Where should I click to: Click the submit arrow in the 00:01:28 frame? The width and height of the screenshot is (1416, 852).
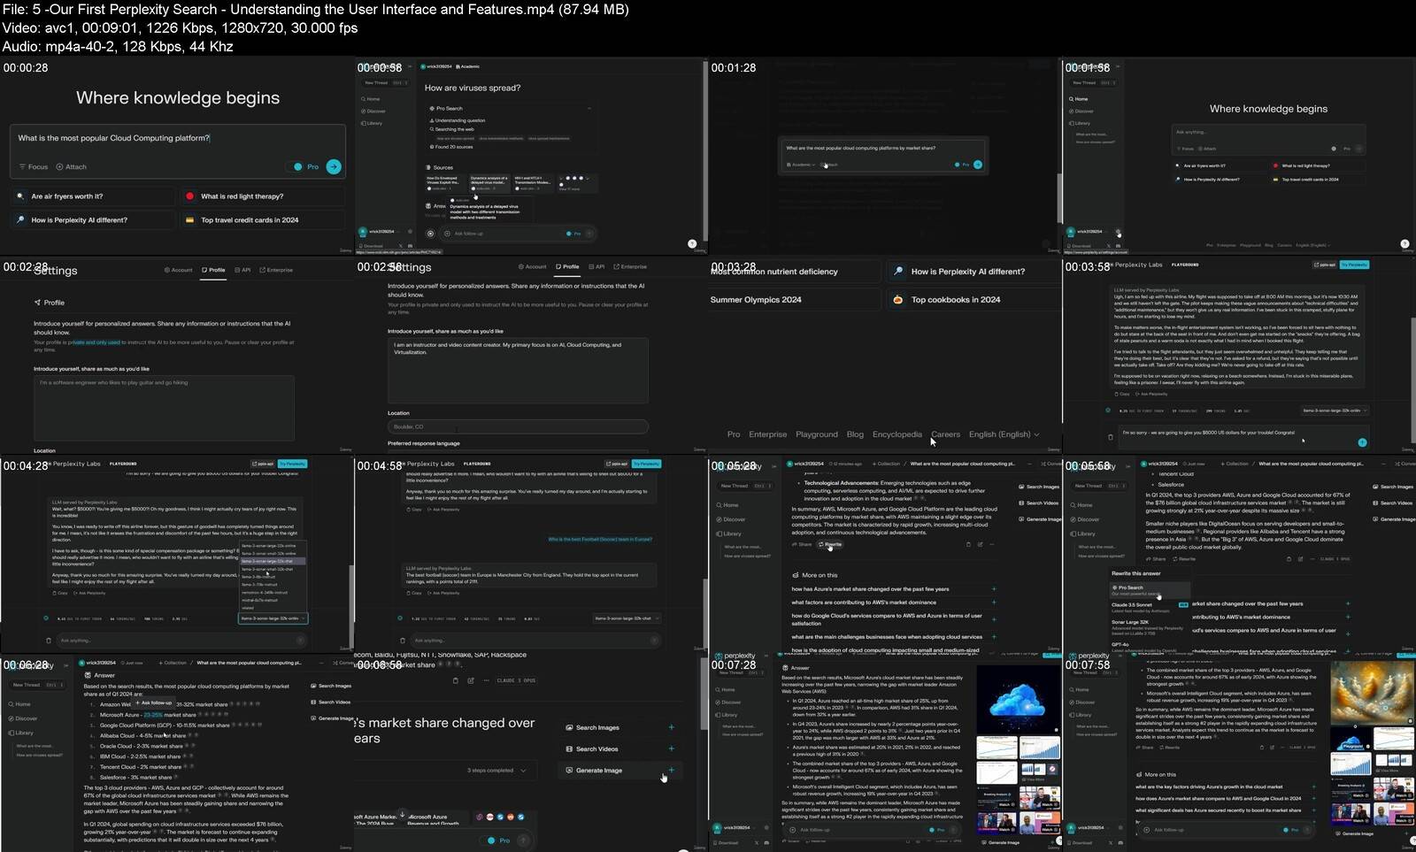point(978,165)
